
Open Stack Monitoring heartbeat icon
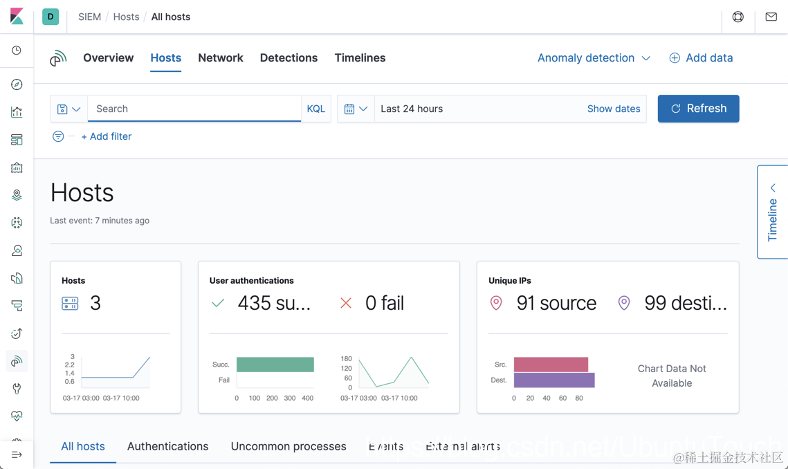17,416
